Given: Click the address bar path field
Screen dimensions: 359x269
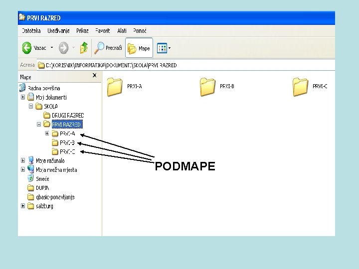Looking at the screenshot, I should (186, 65).
